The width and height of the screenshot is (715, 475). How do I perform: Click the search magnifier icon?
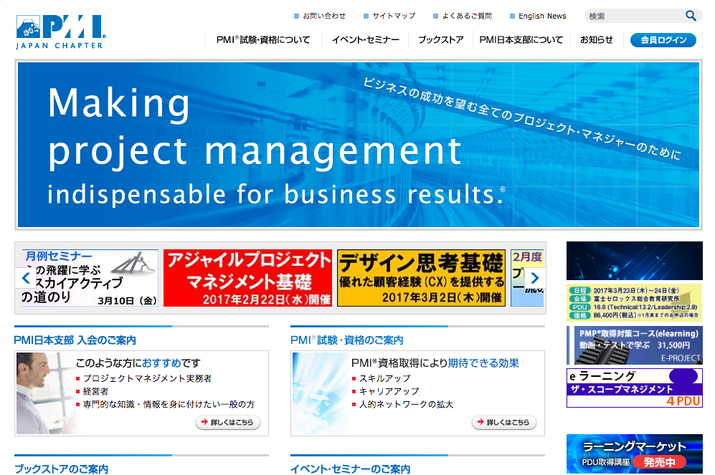click(x=691, y=16)
